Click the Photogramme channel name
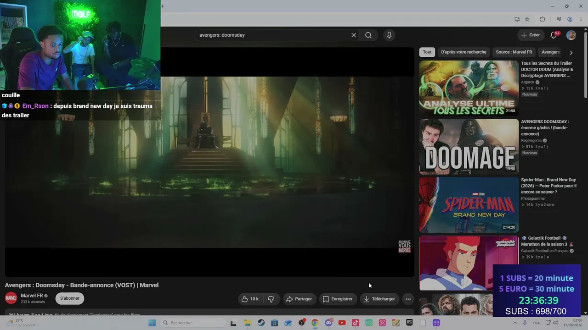This screenshot has width=588, height=330. [533, 198]
